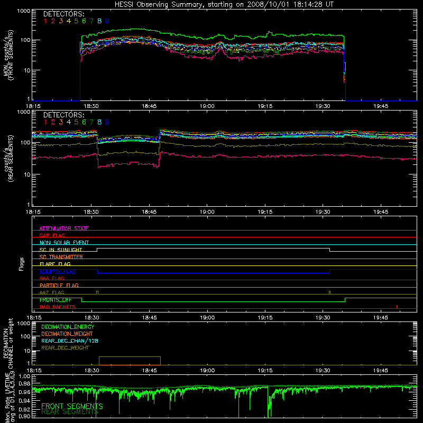Select the DECIMATION_ENERGY legend label
Screen dimensions: 423x423
point(68,327)
